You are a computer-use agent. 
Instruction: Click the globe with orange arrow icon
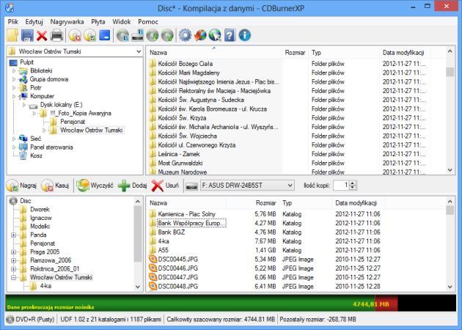[x=200, y=36]
